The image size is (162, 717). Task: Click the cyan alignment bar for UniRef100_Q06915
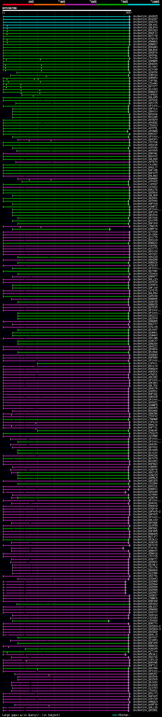tap(67, 17)
